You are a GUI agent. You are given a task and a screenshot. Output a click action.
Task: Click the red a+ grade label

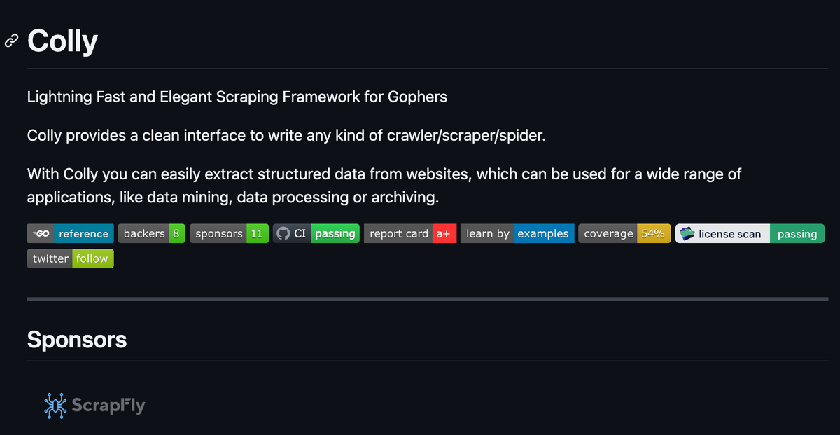[x=444, y=233]
